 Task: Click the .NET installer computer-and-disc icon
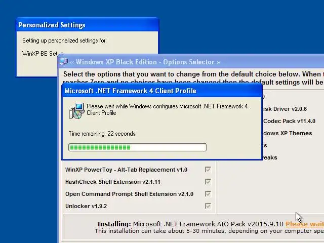point(76,111)
